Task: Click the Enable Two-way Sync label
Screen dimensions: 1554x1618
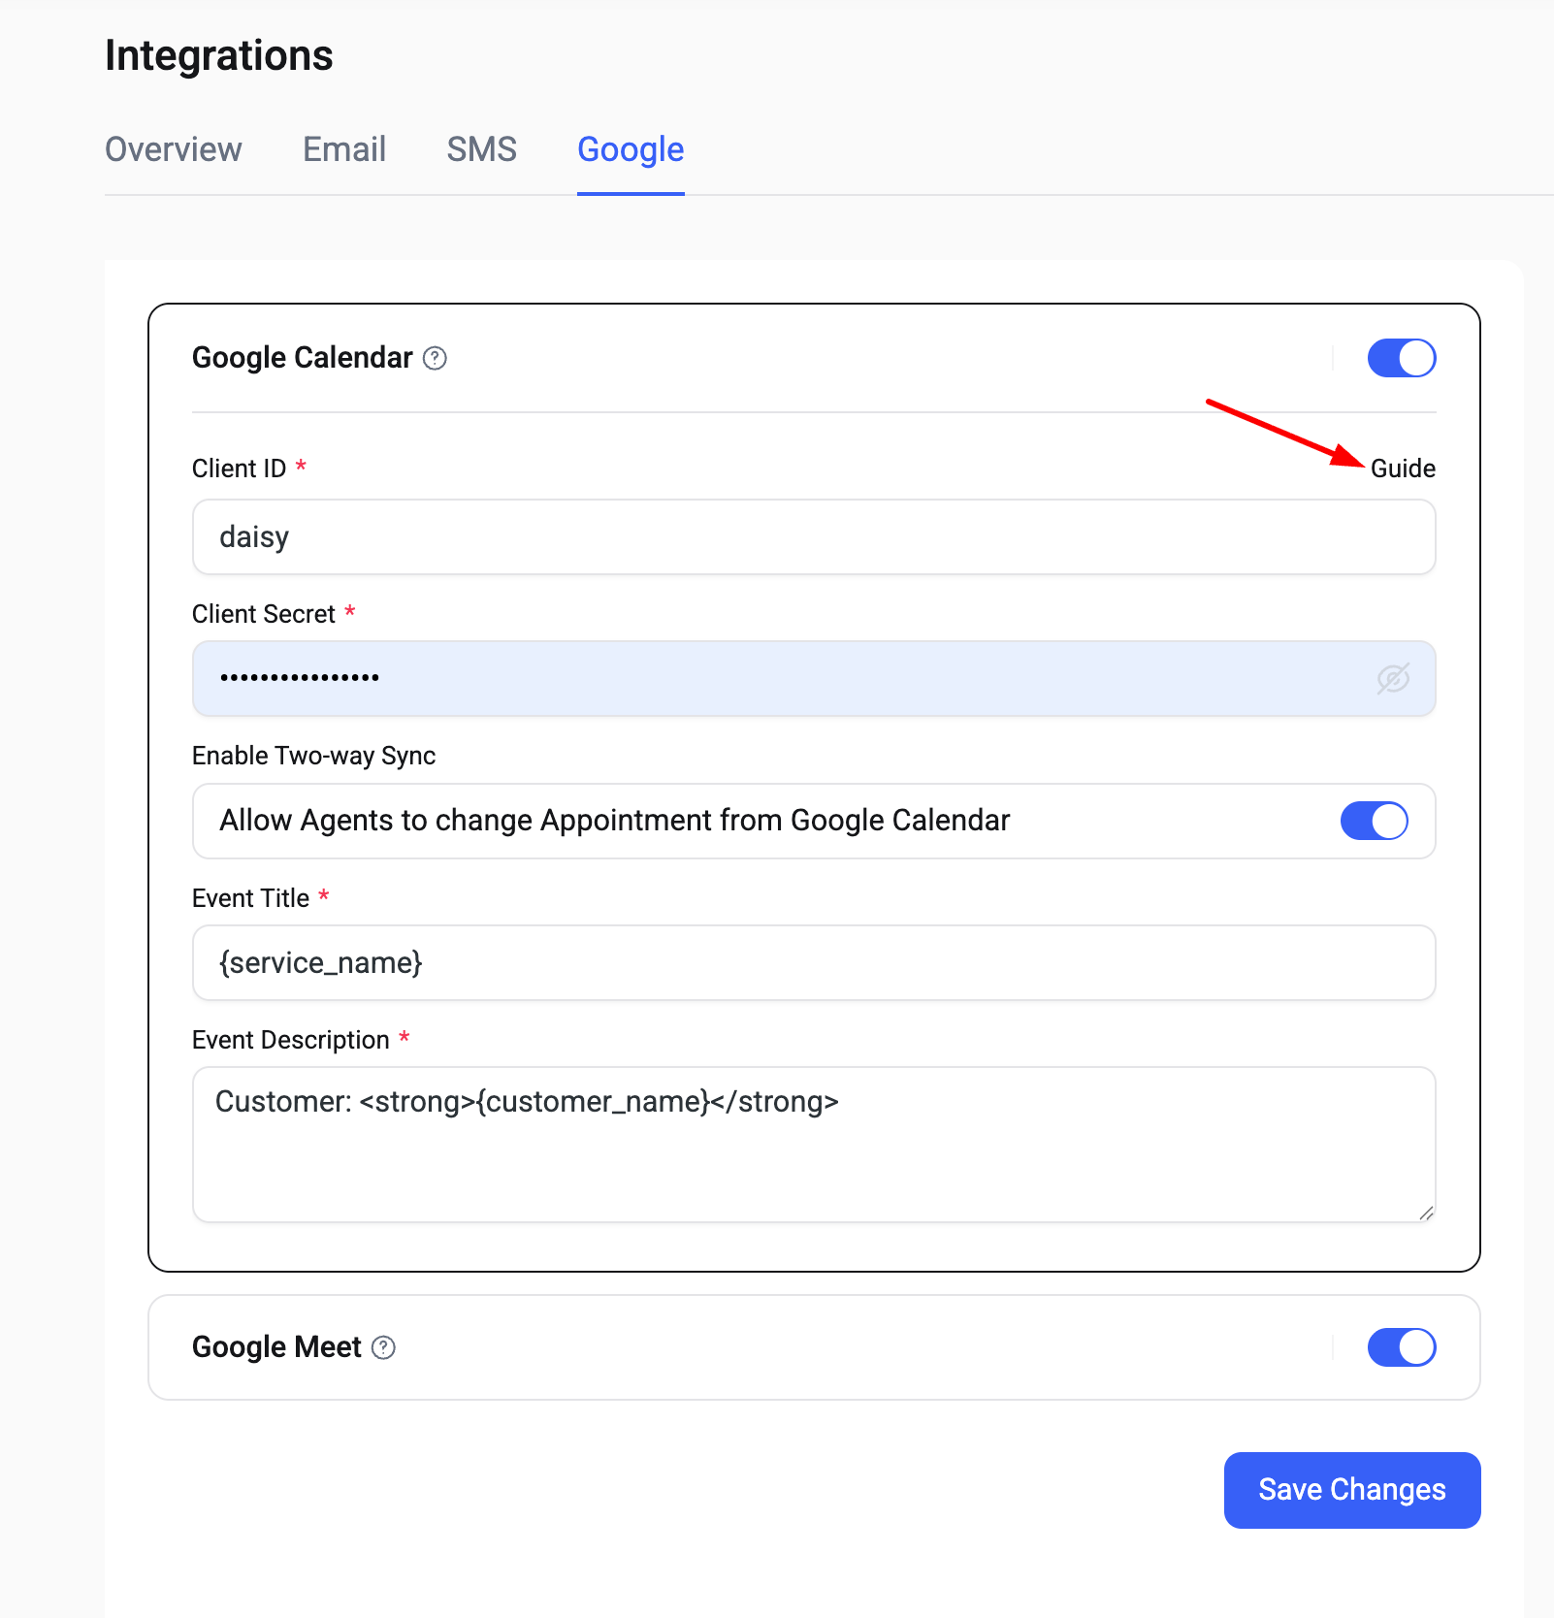Action: (x=313, y=756)
